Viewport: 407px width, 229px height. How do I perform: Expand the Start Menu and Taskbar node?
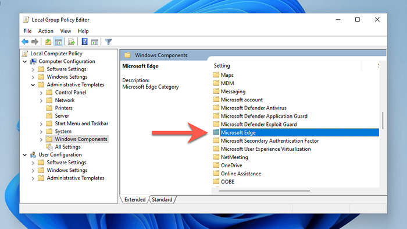[x=41, y=124]
